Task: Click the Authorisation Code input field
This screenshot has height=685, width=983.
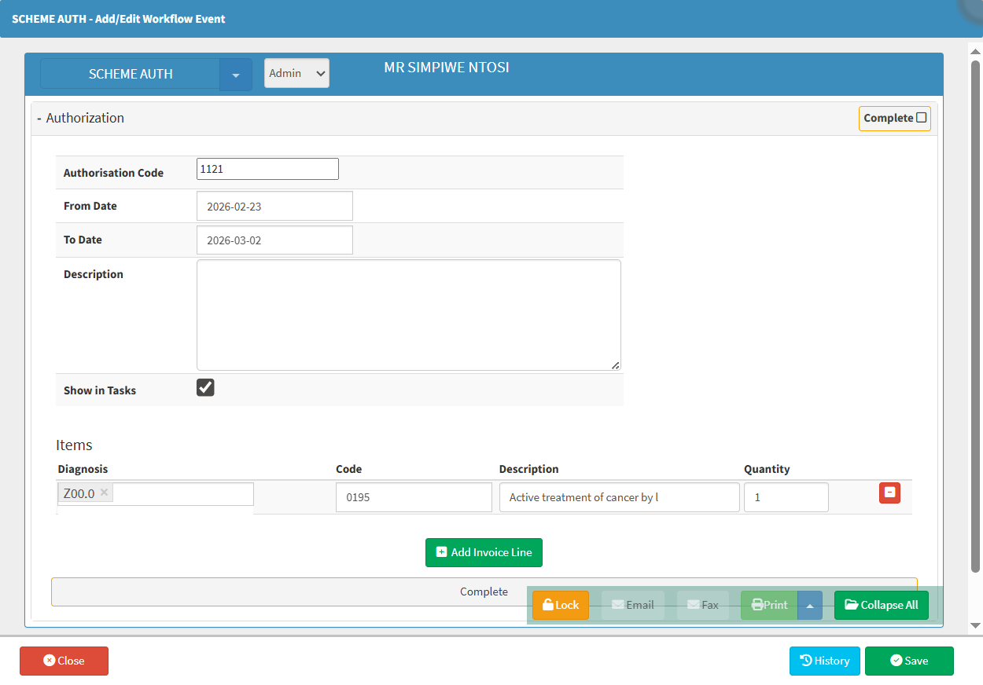Action: (267, 169)
